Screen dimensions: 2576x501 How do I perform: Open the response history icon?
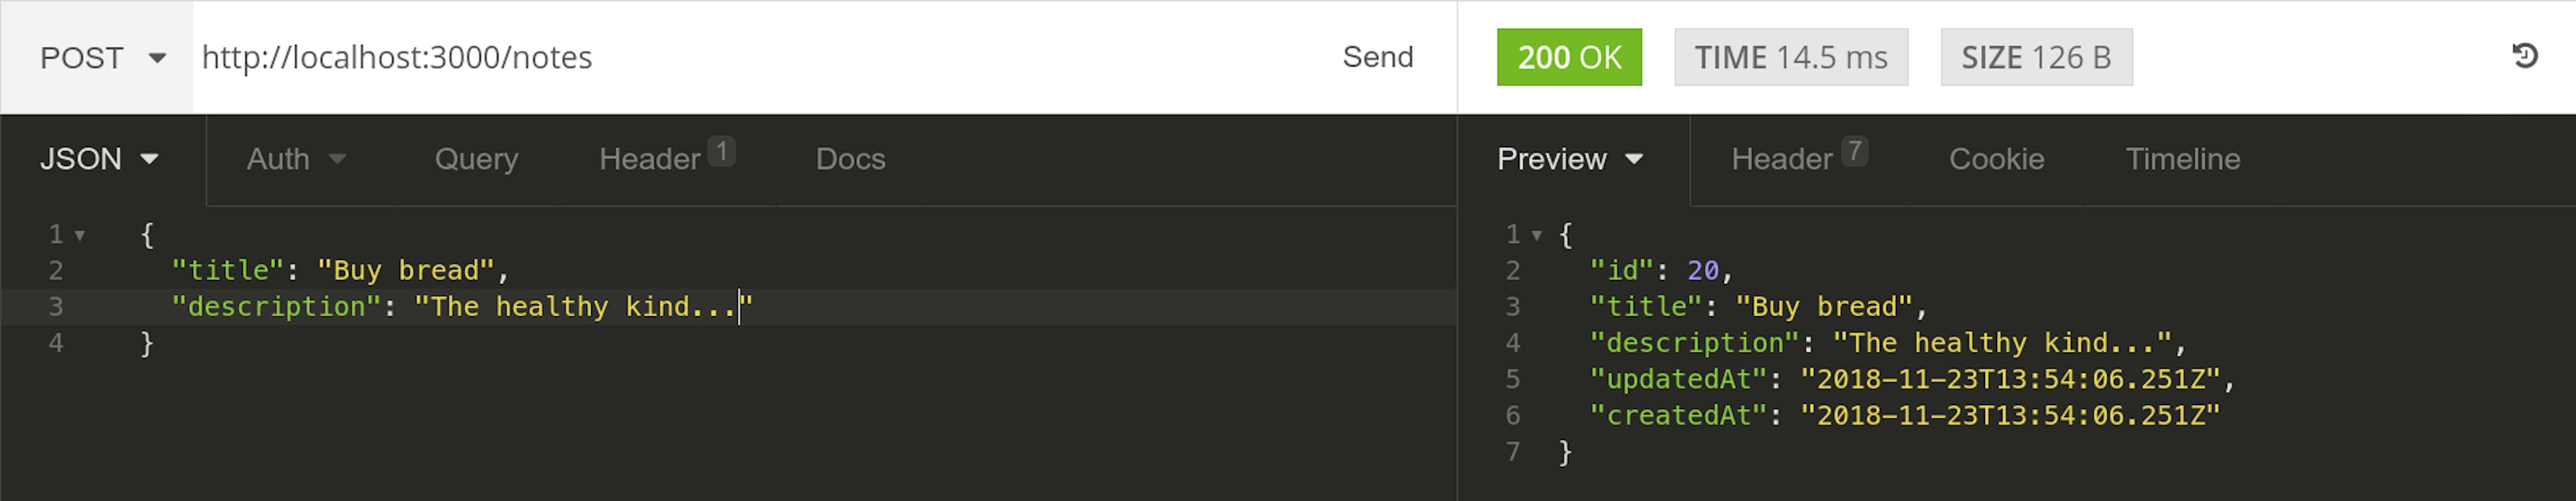tap(2524, 57)
